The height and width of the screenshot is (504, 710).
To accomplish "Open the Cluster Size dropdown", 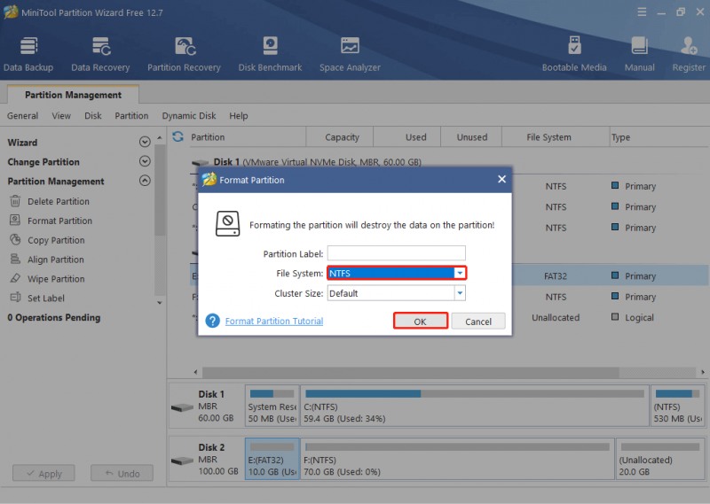I will (460, 293).
